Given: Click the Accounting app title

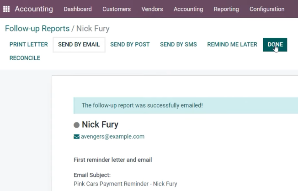Looking at the screenshot, I should tap(34, 9).
